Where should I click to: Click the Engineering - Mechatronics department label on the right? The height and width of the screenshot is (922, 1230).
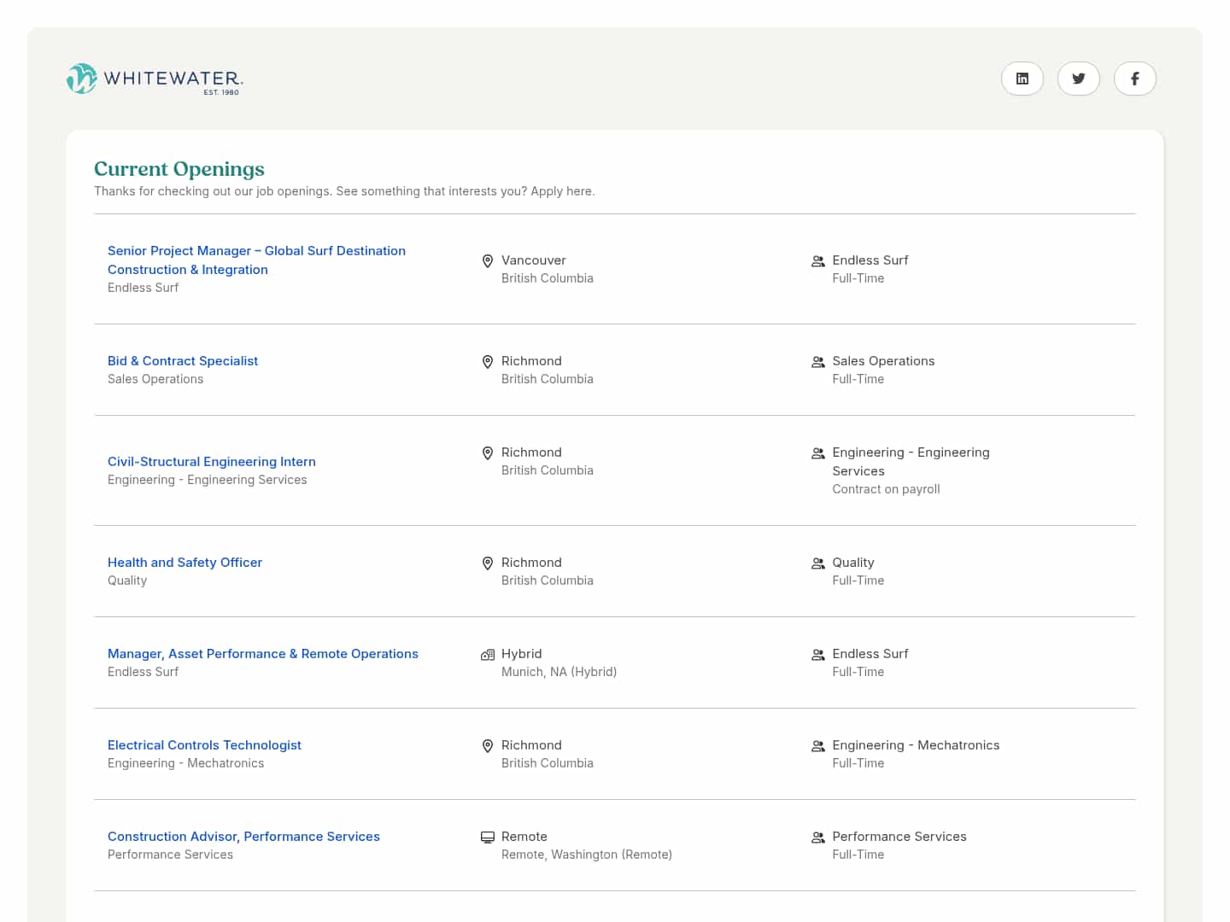[916, 745]
